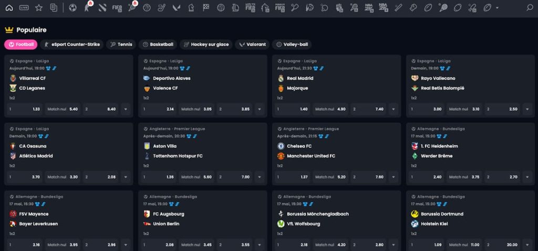Bet on Real Betis win at 2.50
This screenshot has height=251, width=538.
[x=502, y=109]
